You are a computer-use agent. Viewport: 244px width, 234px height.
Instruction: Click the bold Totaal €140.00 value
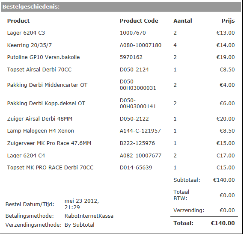tap(223, 223)
